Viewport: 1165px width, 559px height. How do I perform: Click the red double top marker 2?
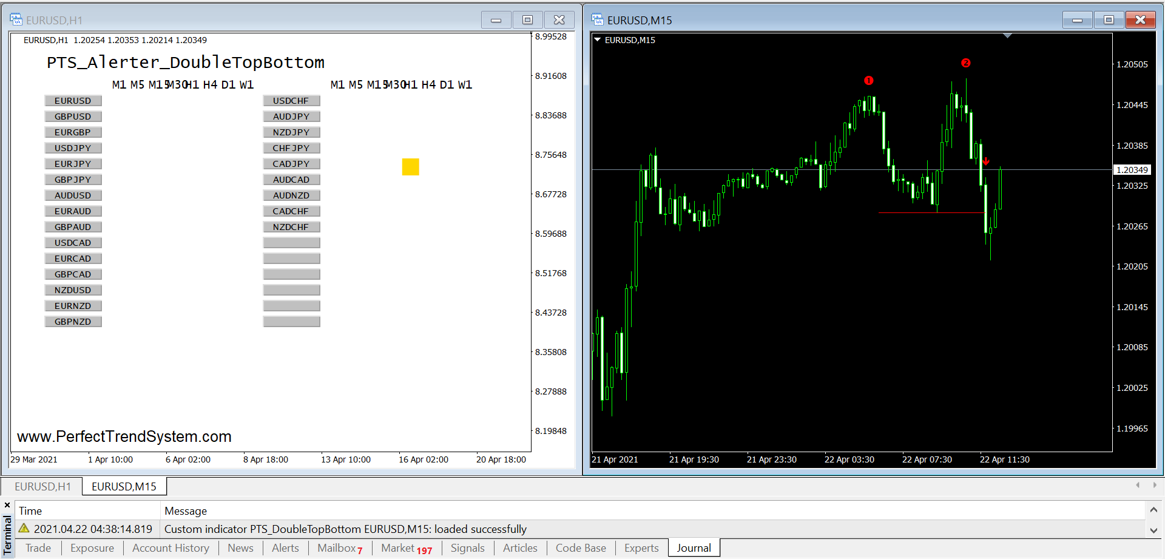click(x=965, y=63)
